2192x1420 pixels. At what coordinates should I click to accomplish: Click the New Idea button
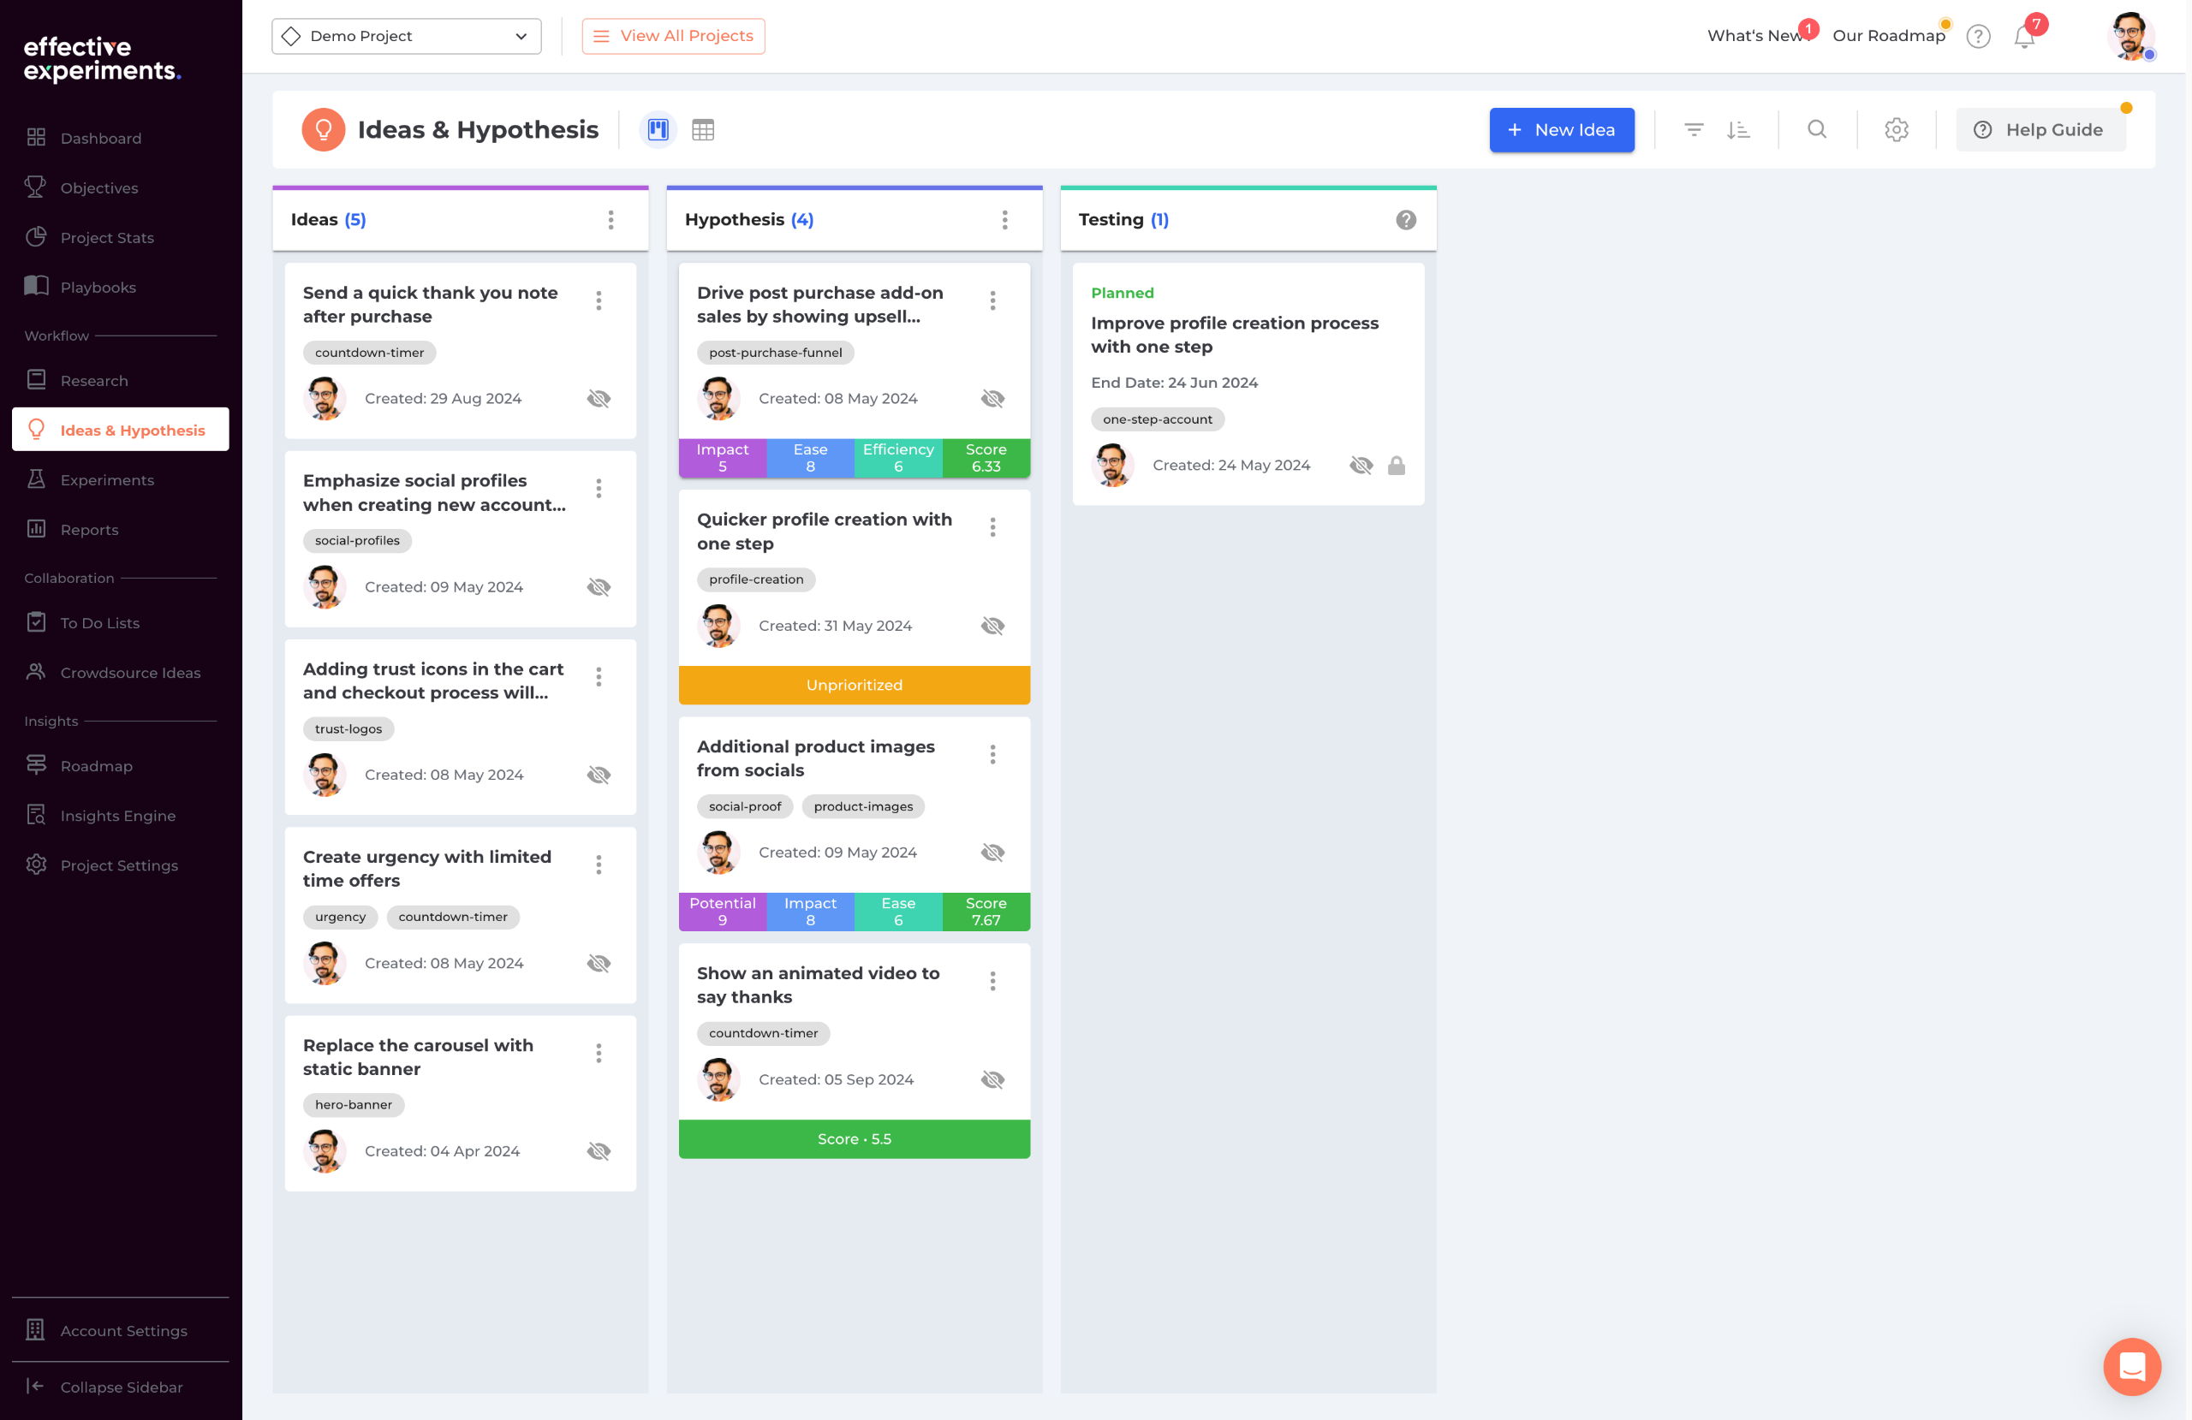pyautogui.click(x=1561, y=130)
